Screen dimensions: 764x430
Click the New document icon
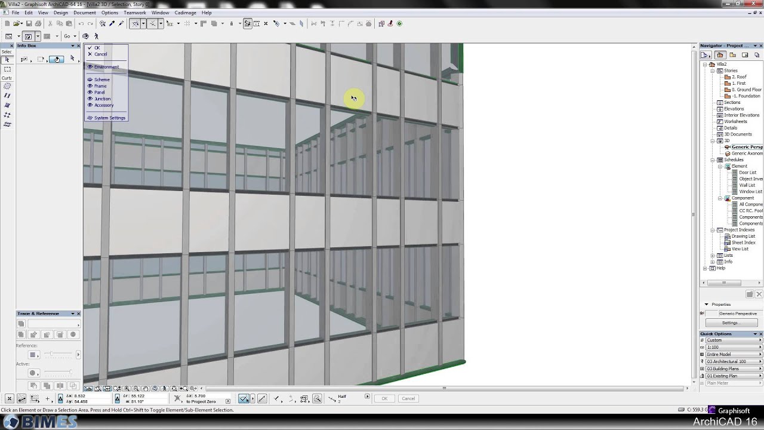(x=7, y=24)
